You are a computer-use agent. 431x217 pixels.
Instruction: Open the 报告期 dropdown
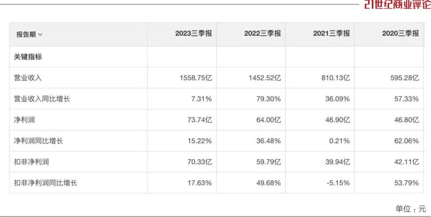(29, 34)
